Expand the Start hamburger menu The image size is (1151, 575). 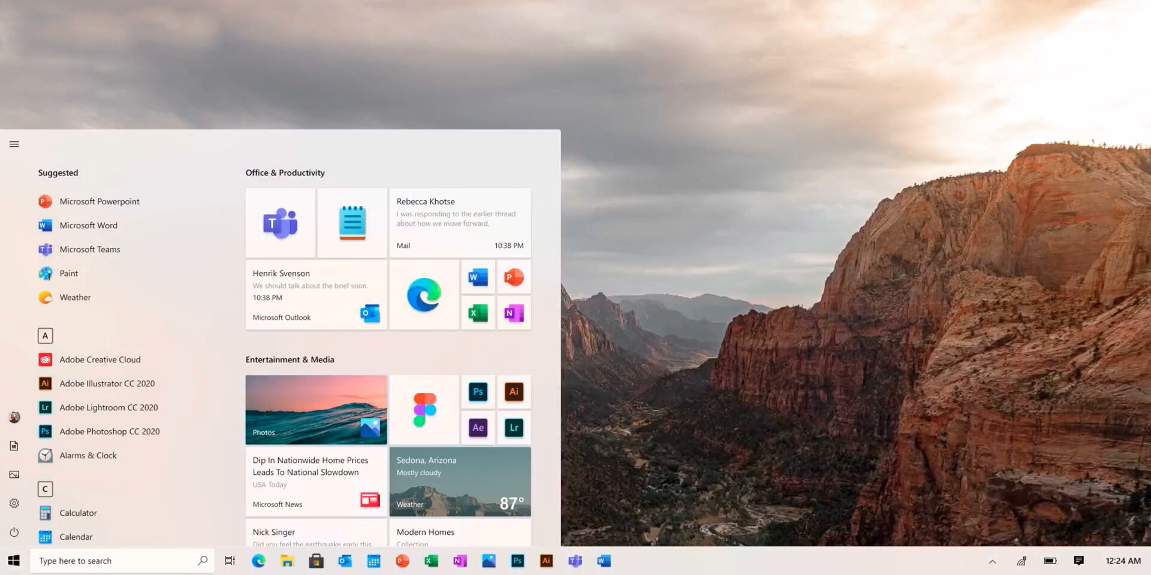pyautogui.click(x=14, y=144)
